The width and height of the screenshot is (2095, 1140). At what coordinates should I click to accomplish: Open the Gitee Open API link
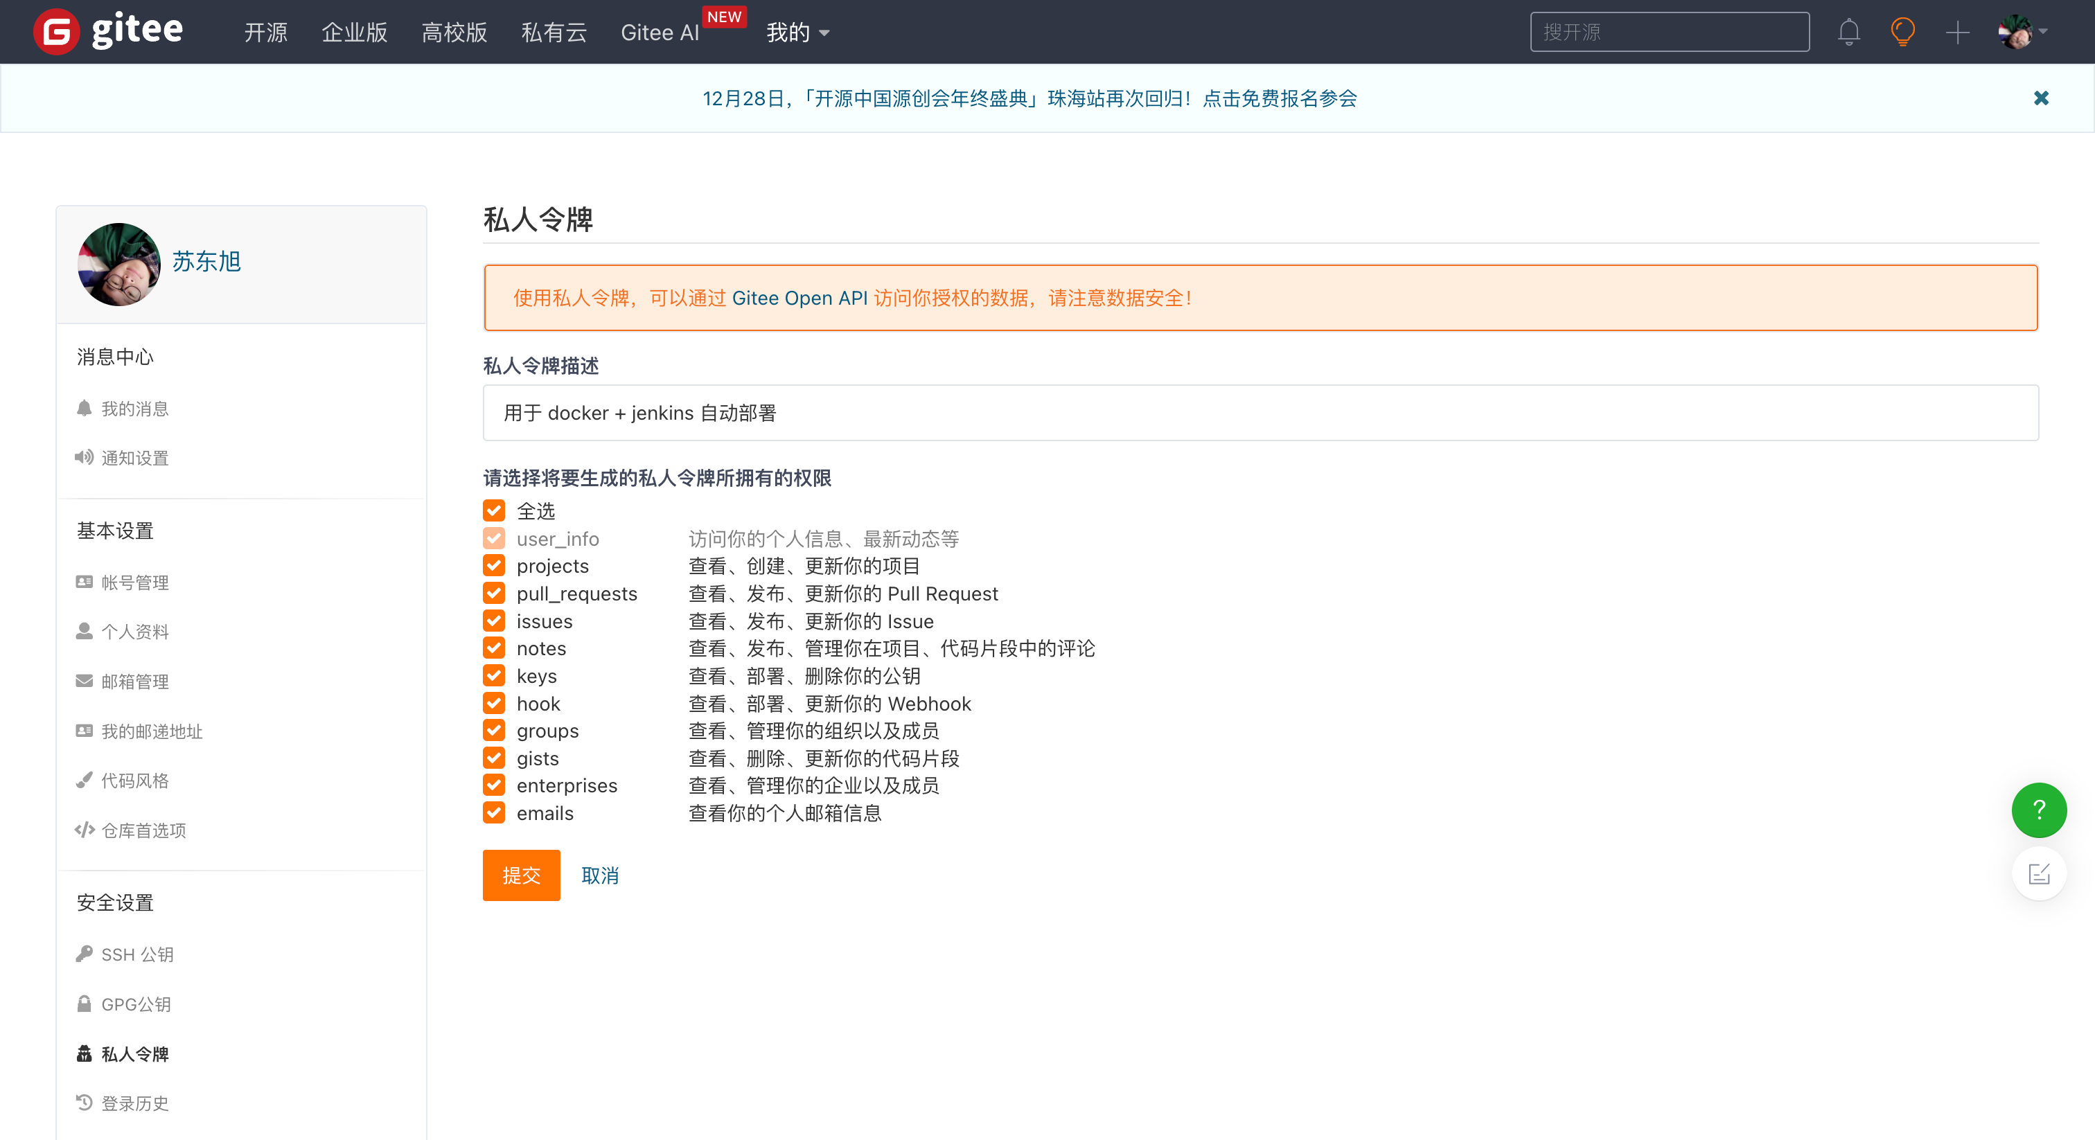(799, 298)
